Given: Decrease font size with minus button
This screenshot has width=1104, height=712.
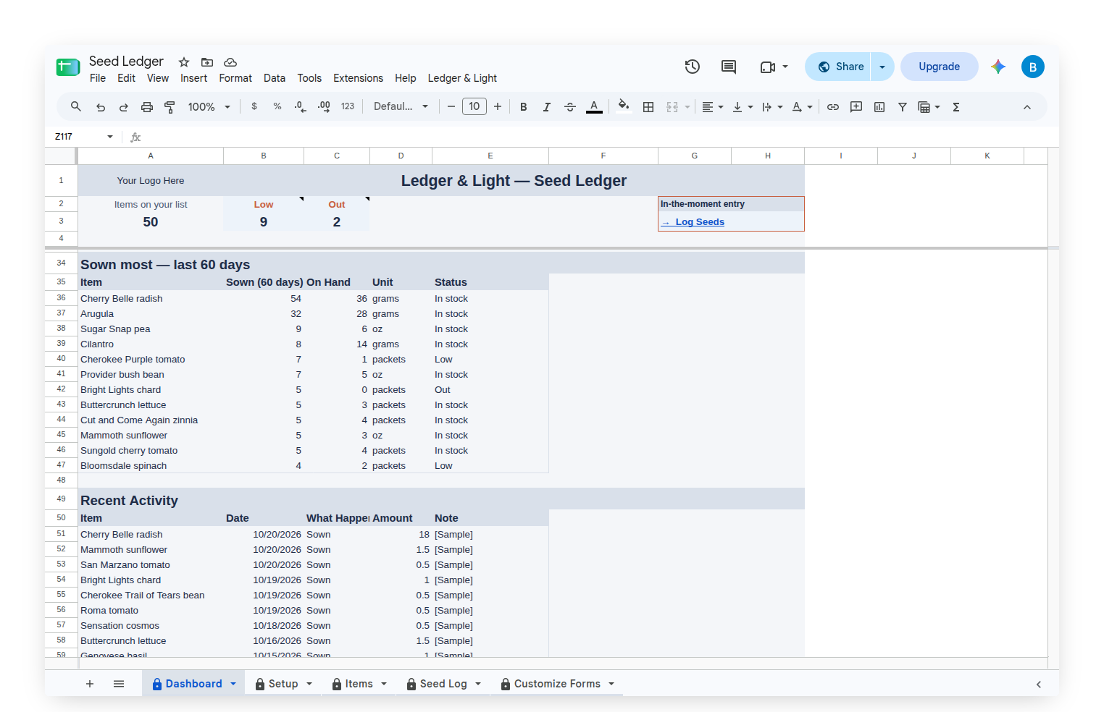Looking at the screenshot, I should point(451,107).
